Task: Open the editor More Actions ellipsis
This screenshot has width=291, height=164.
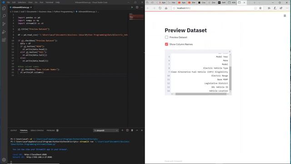Action: (x=142, y=7)
